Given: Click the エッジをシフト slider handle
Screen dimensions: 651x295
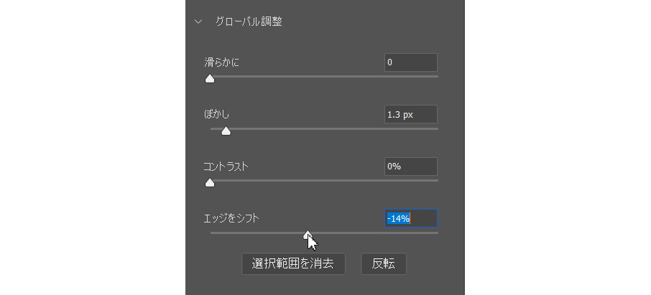Looking at the screenshot, I should tap(308, 235).
